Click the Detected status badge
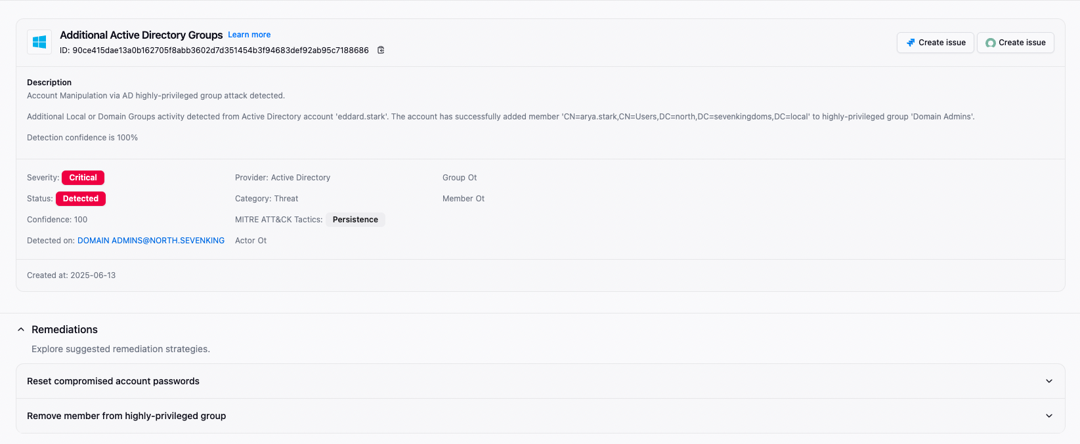Screen dimensions: 1080x444 point(81,199)
